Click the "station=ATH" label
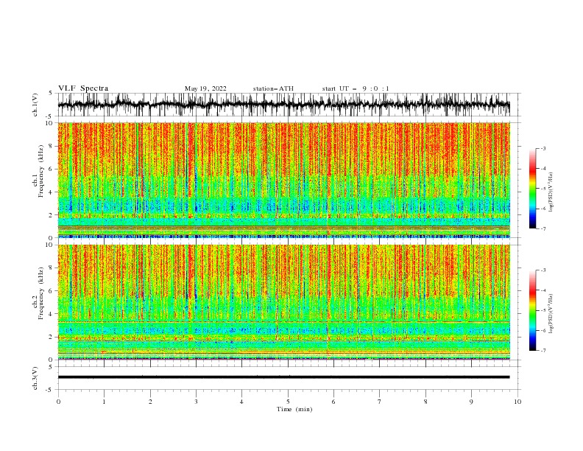 273,88
